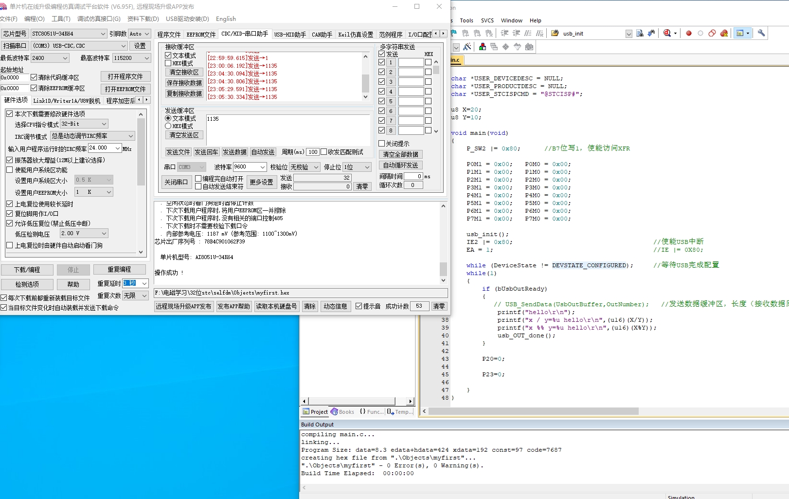Toggle HEX模式 checkbox in receive buffer
Image resolution: width=789 pixels, height=499 pixels.
(168, 63)
